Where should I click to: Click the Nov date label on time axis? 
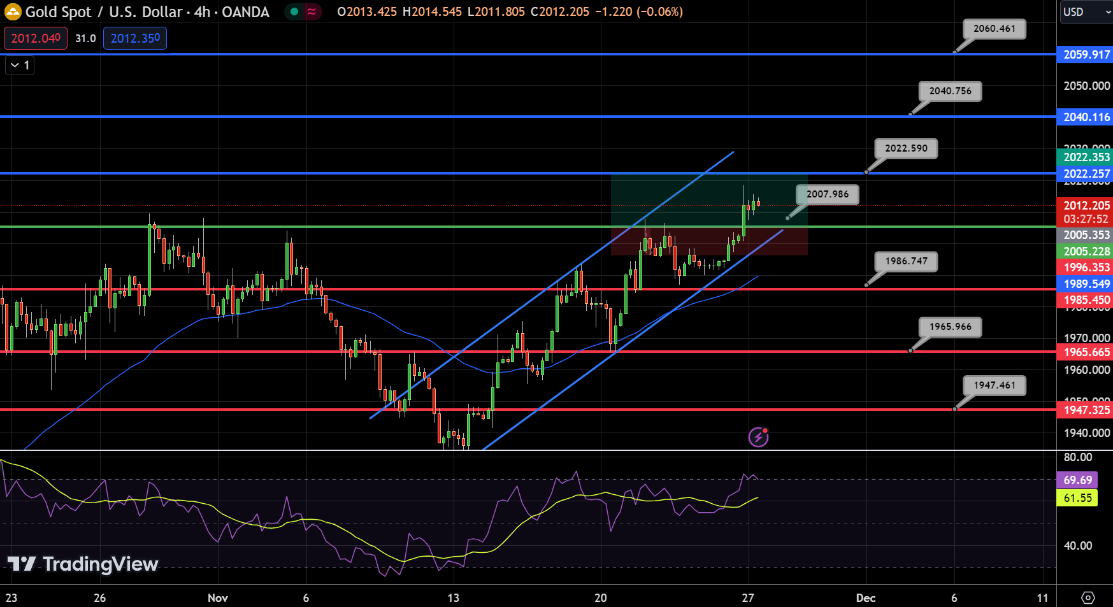pos(218,598)
